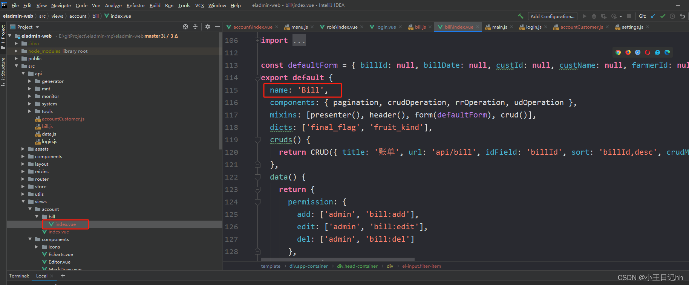This screenshot has height=285, width=689.
Task: Open the Project view dropdown
Action: pyautogui.click(x=37, y=27)
